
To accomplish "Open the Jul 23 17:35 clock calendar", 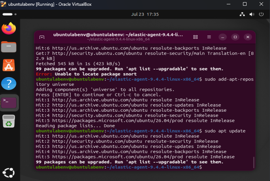I will pos(145,14).
